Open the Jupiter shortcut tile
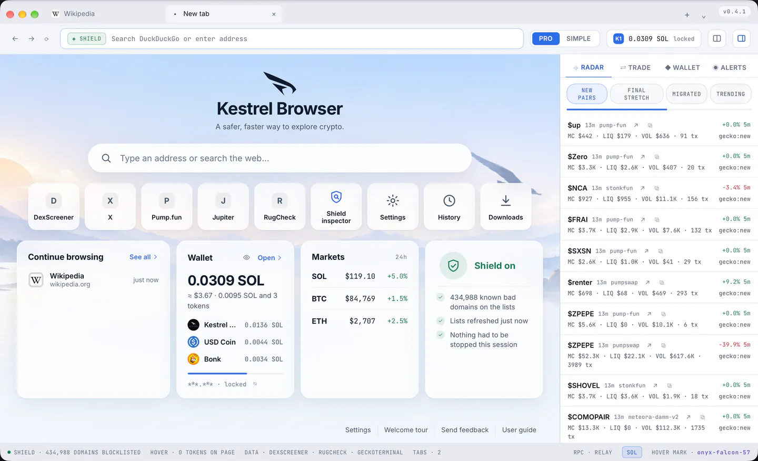Viewport: 758px width, 461px height. click(223, 206)
